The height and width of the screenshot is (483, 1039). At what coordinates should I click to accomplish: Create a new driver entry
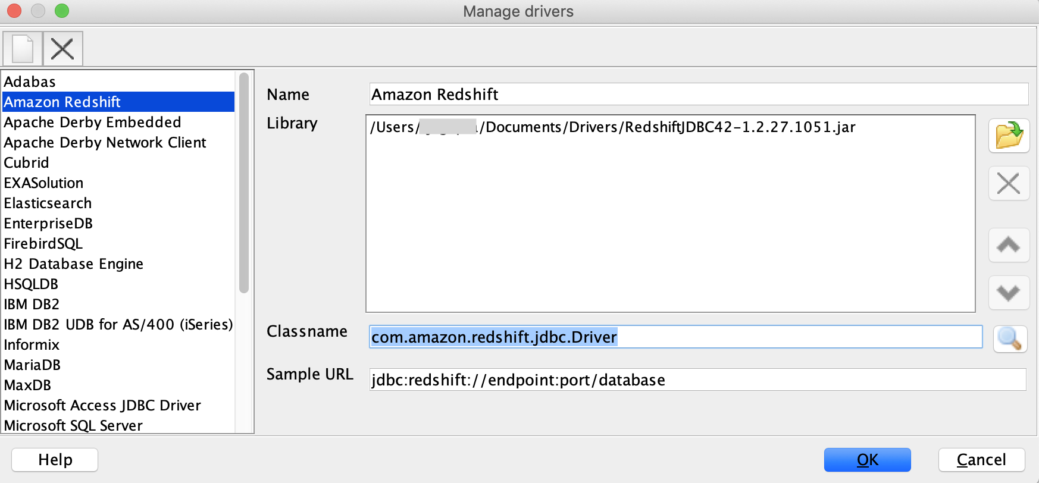coord(23,49)
